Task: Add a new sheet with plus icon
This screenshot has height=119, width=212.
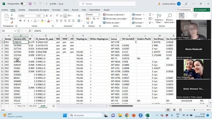Action: pyautogui.click(x=53, y=106)
